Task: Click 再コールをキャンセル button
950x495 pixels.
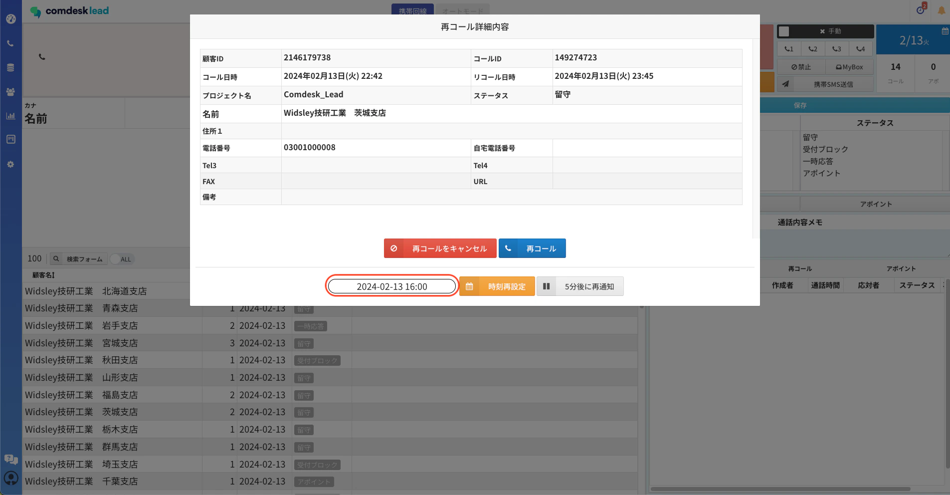Action: click(x=440, y=248)
